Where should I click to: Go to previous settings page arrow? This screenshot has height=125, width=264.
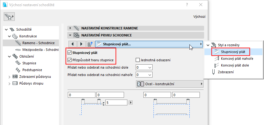pos(72,44)
